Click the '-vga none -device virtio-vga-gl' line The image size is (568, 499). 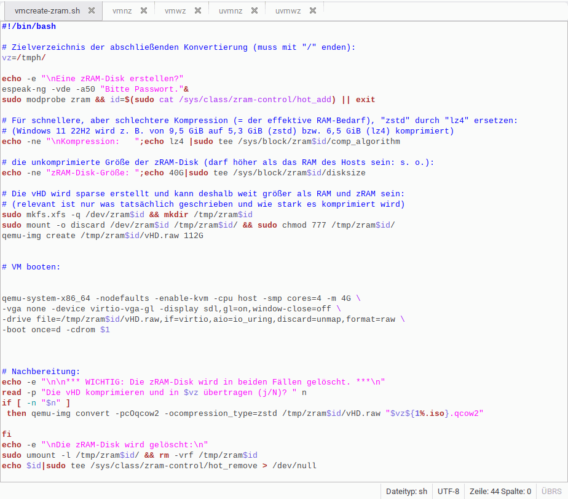tap(172, 309)
